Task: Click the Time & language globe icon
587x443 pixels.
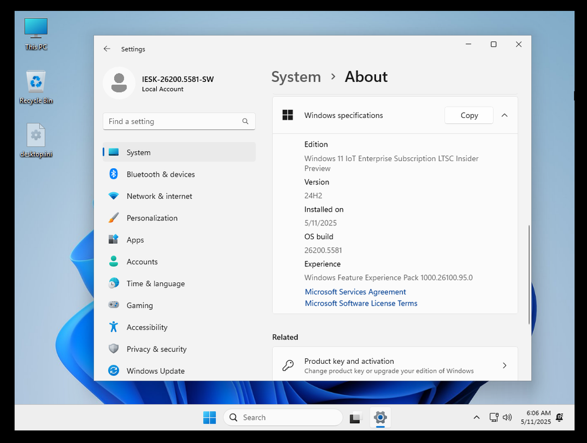Action: [x=114, y=283]
